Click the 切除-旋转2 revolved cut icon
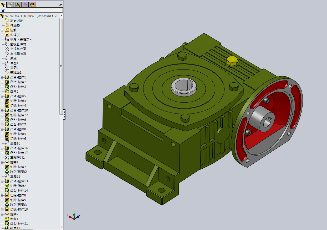This screenshot has width=327, height=230. click(7, 186)
